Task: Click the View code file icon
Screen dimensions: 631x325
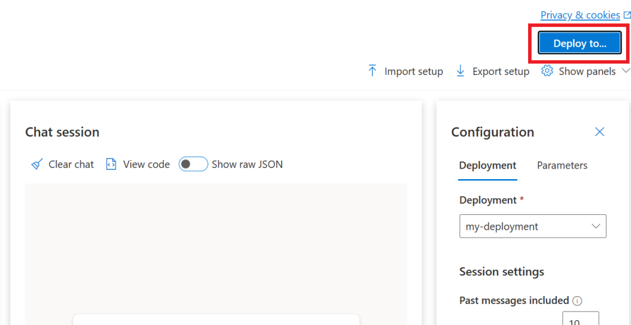Action: (111, 164)
